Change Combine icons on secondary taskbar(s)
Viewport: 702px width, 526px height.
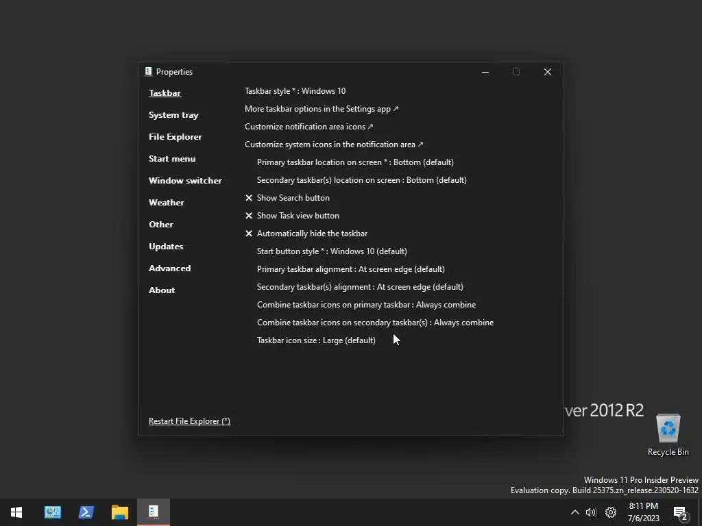[x=375, y=323]
